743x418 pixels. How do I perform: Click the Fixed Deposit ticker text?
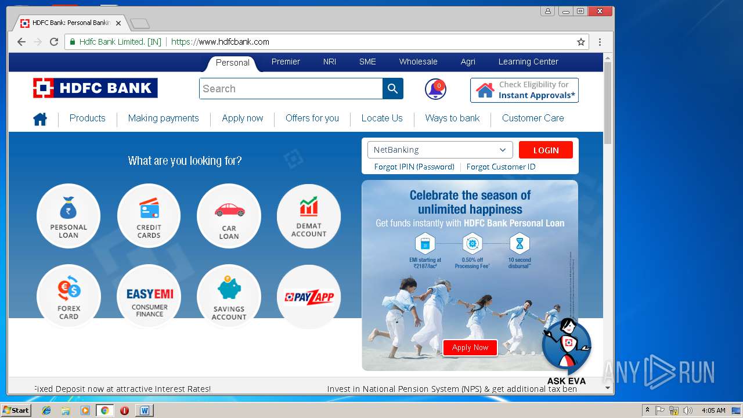click(122, 389)
